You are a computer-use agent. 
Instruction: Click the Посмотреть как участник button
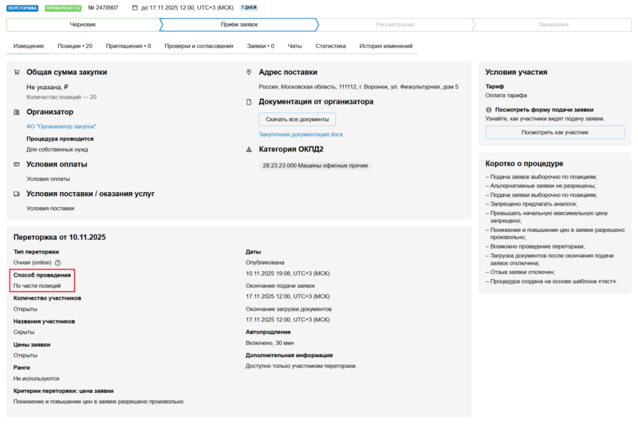pyautogui.click(x=554, y=132)
